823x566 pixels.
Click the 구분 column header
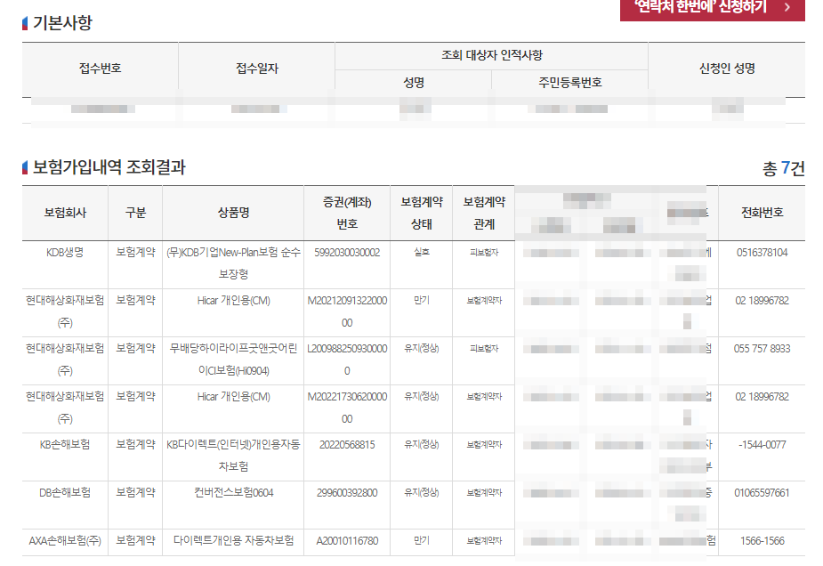(x=135, y=213)
